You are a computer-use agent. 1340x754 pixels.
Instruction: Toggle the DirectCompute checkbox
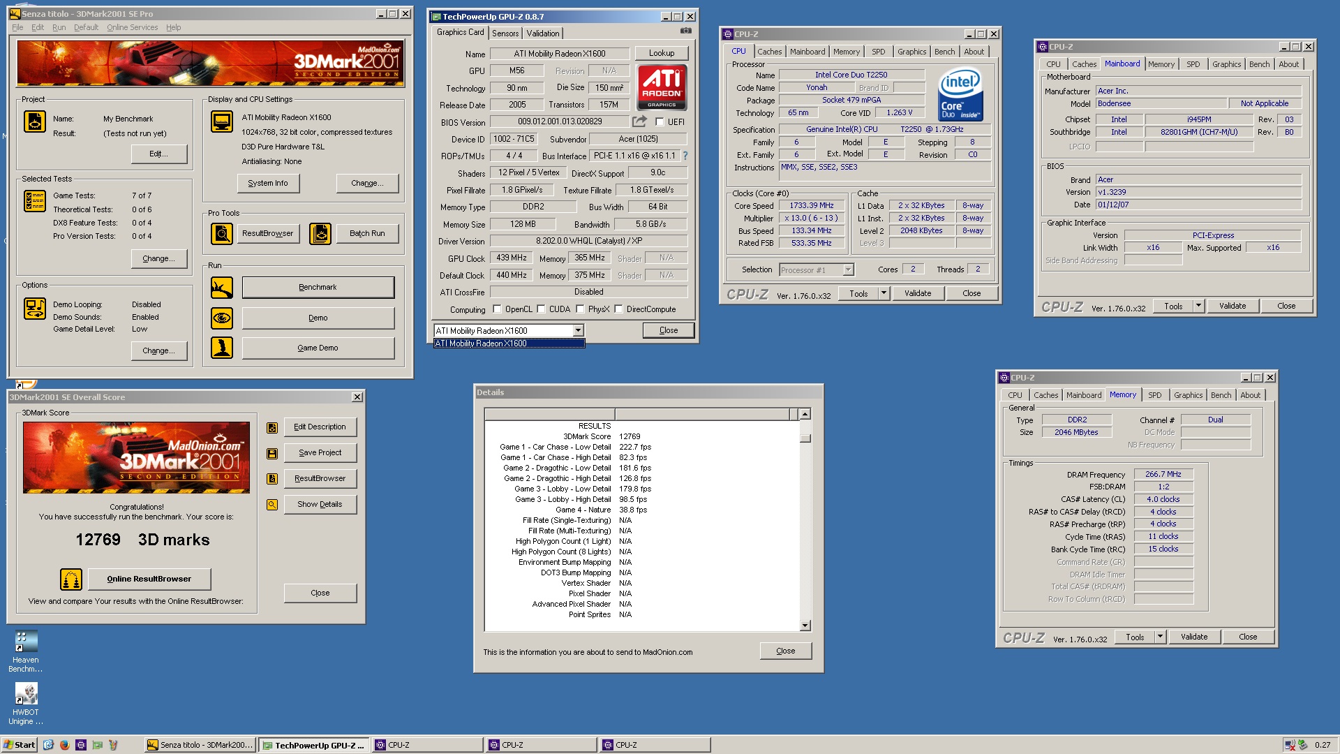point(618,309)
